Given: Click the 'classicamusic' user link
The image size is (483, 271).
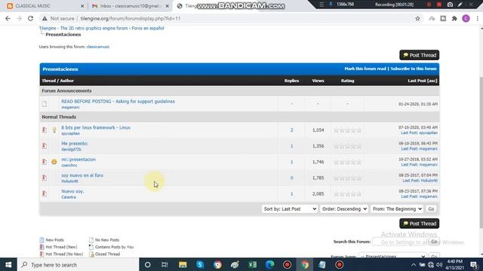Looking at the screenshot, I should coord(98,47).
